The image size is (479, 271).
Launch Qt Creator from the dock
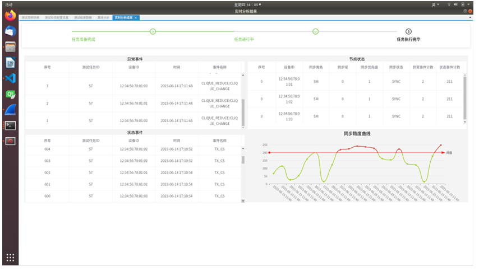tap(10, 94)
